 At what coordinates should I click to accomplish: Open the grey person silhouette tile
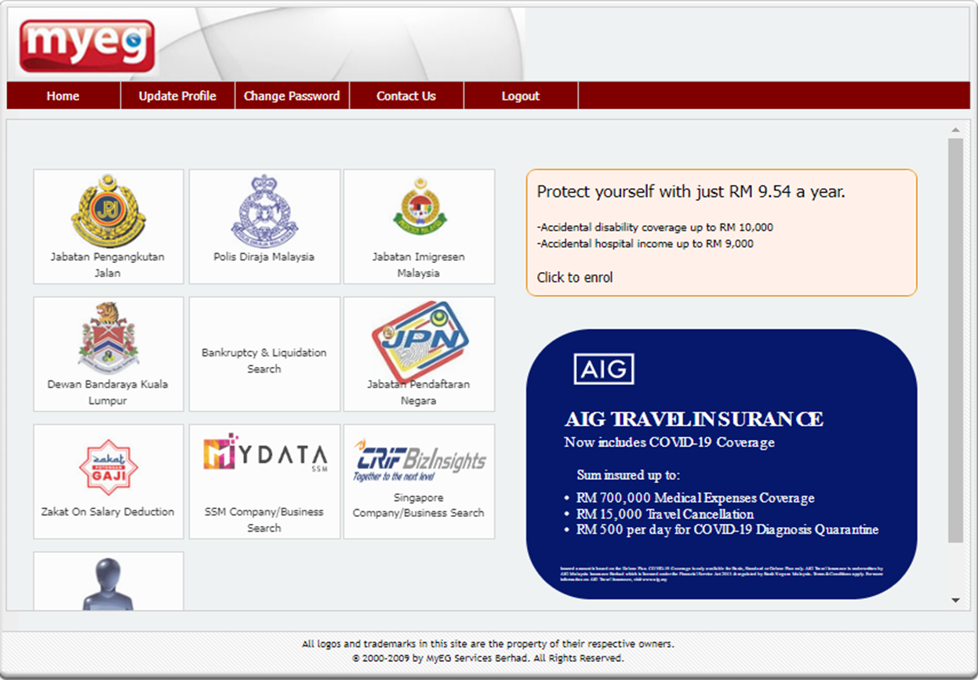click(108, 583)
